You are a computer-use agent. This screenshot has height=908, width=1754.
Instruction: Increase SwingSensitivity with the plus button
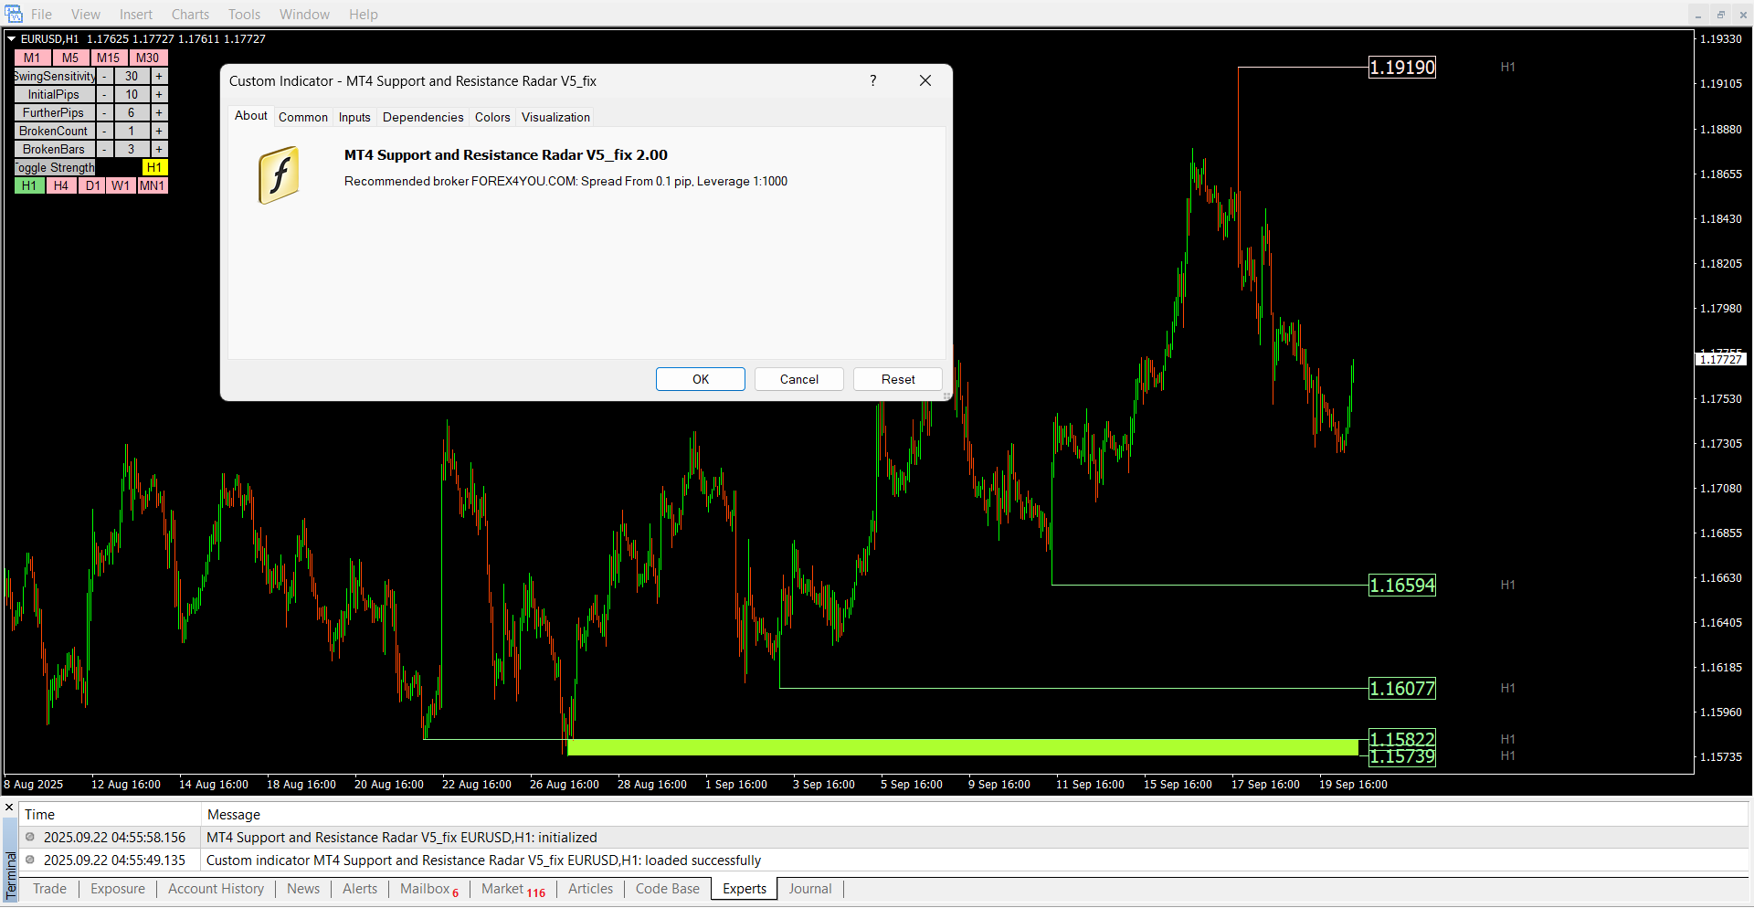[159, 77]
